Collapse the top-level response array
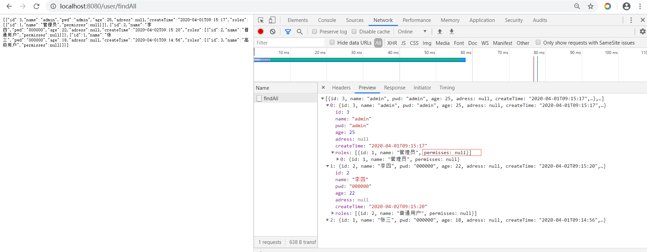647x252 pixels. pyautogui.click(x=323, y=99)
